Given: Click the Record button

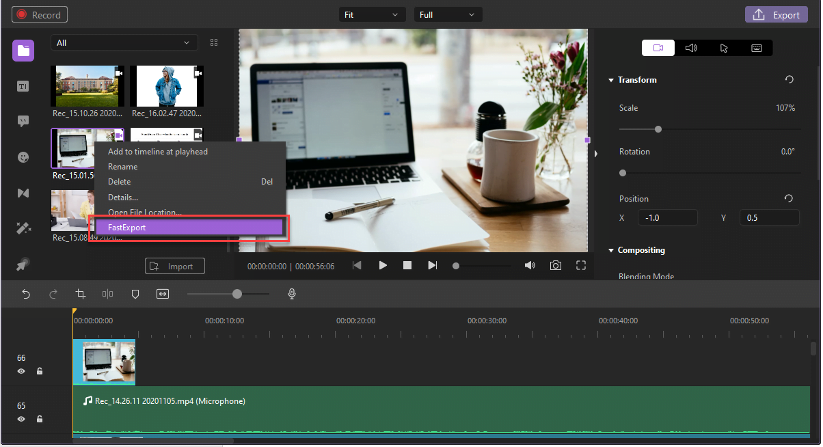Looking at the screenshot, I should coord(40,14).
